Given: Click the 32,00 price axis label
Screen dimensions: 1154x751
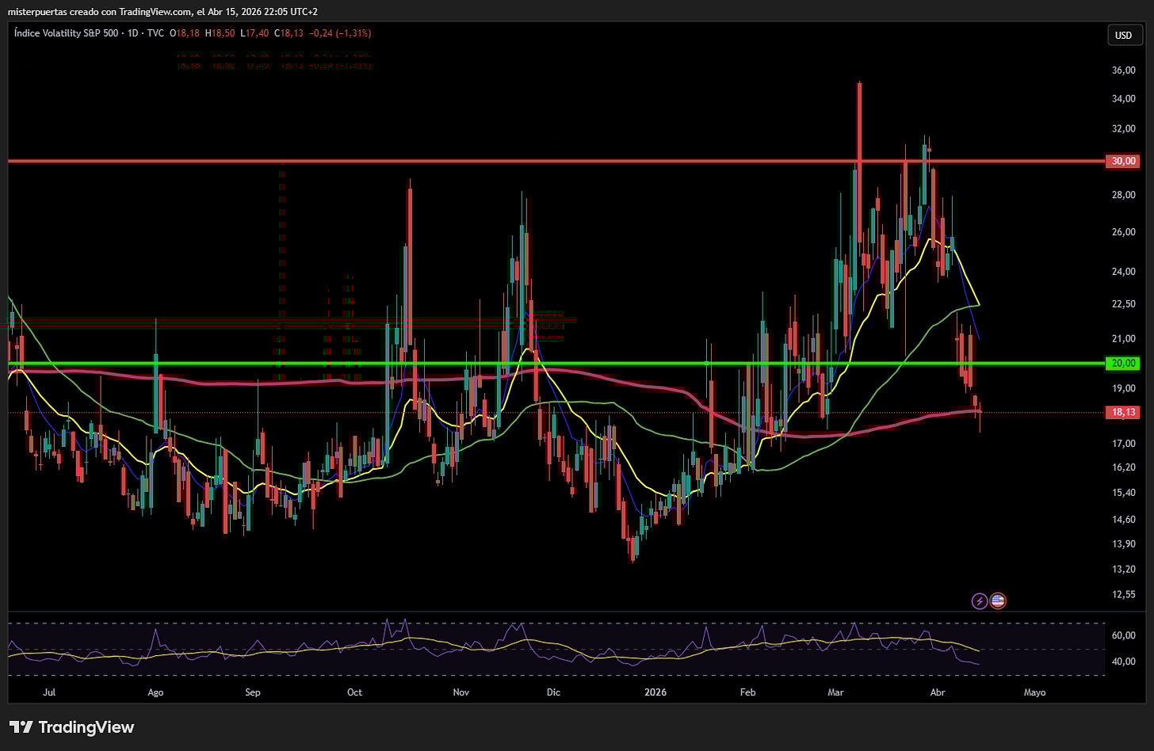Looking at the screenshot, I should click(1123, 128).
